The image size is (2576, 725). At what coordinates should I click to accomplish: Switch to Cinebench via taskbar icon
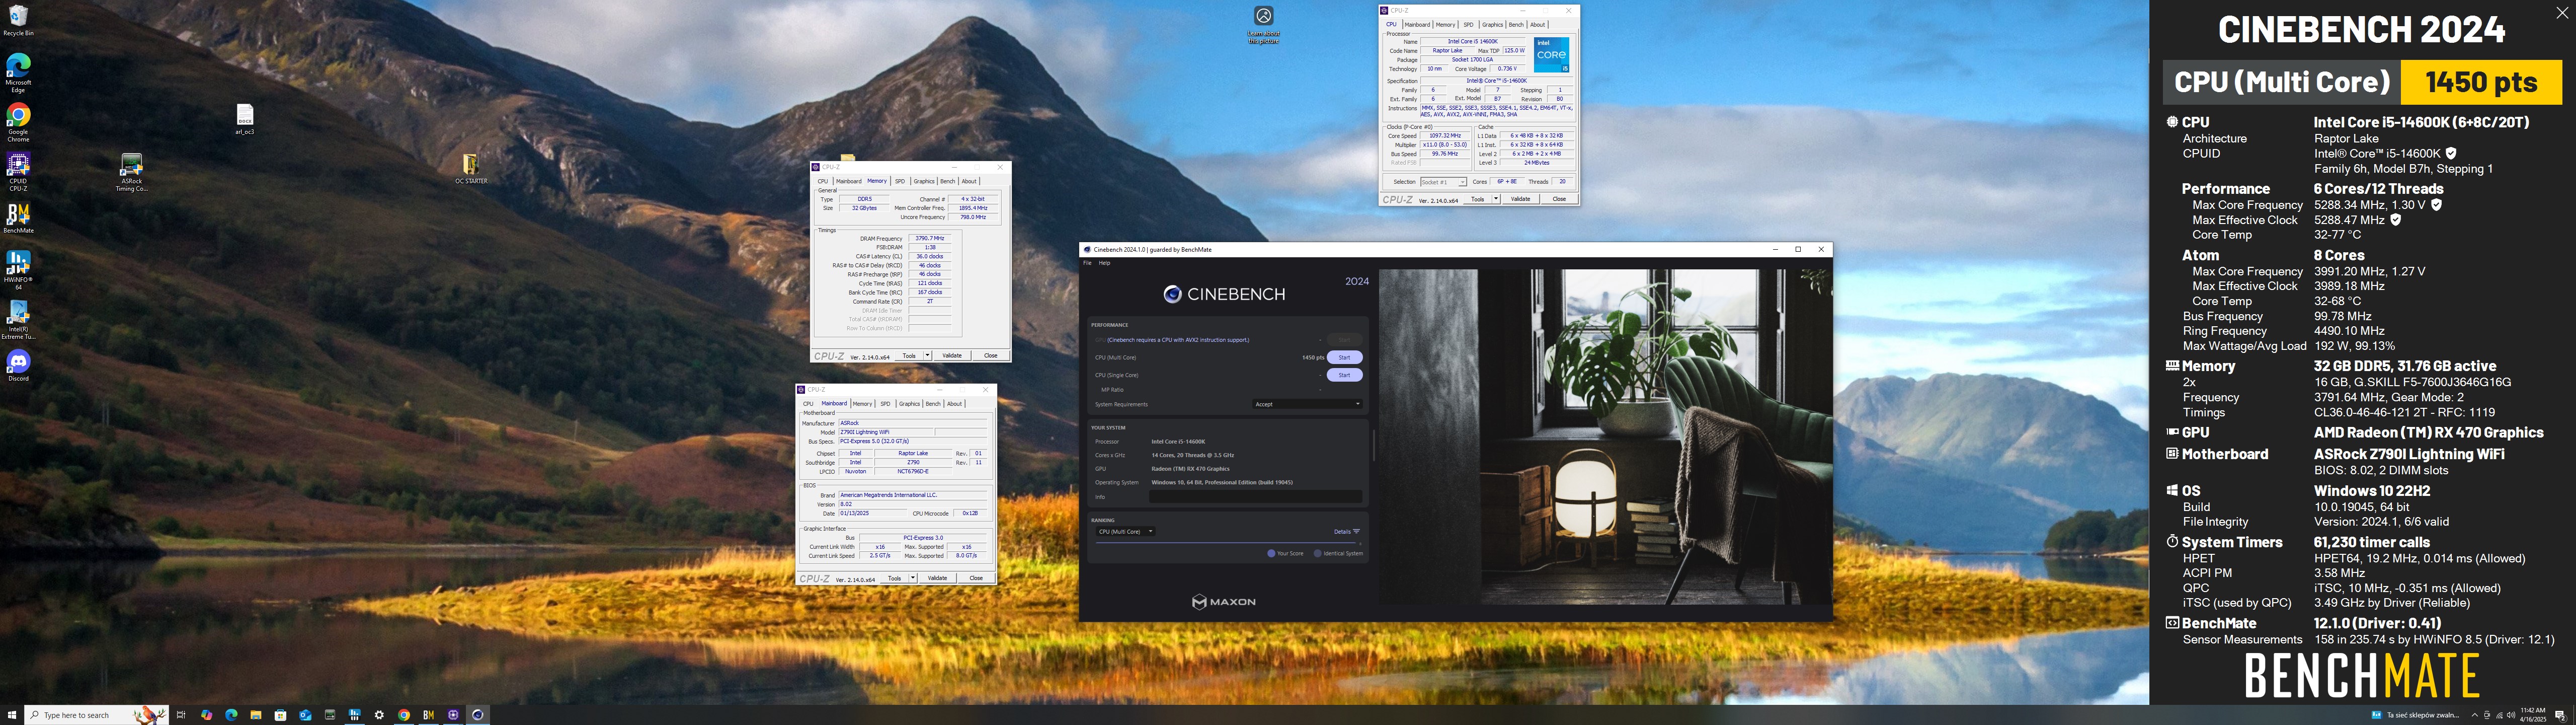coord(478,715)
